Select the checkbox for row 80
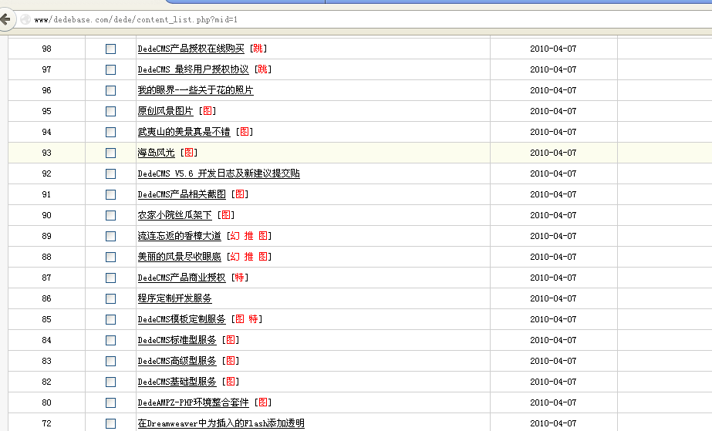Image resolution: width=712 pixels, height=431 pixels. 111,403
